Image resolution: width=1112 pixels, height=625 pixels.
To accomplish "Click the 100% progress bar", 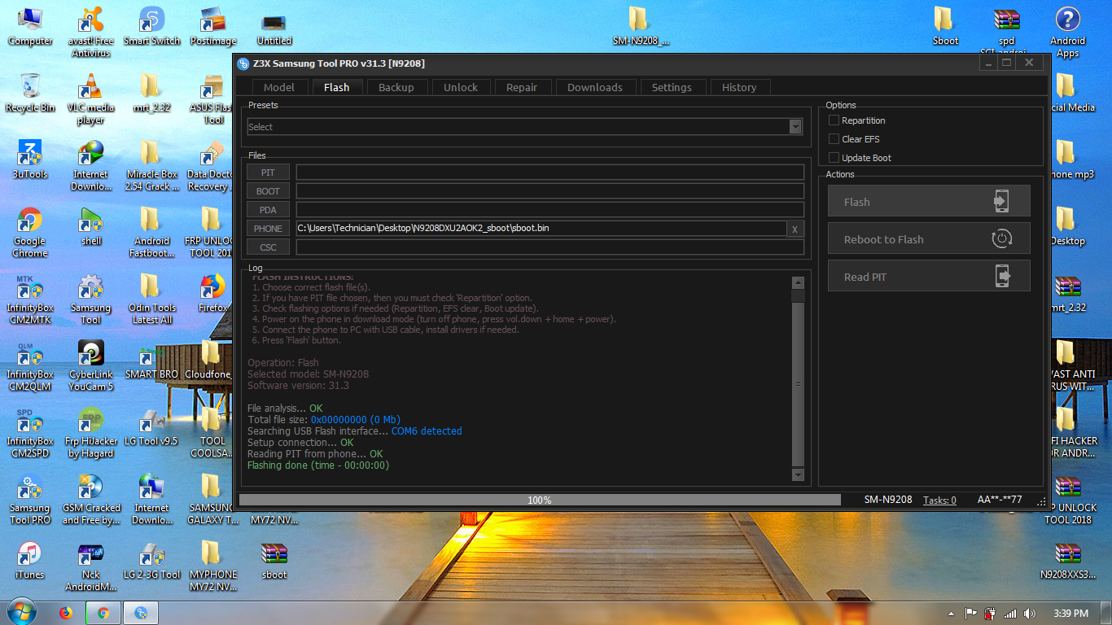I will [x=540, y=500].
